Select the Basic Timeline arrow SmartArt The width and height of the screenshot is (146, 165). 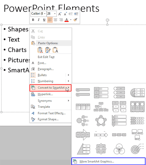[x=101, y=135]
